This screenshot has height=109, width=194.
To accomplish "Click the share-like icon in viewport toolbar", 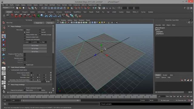I will click(x=117, y=23).
